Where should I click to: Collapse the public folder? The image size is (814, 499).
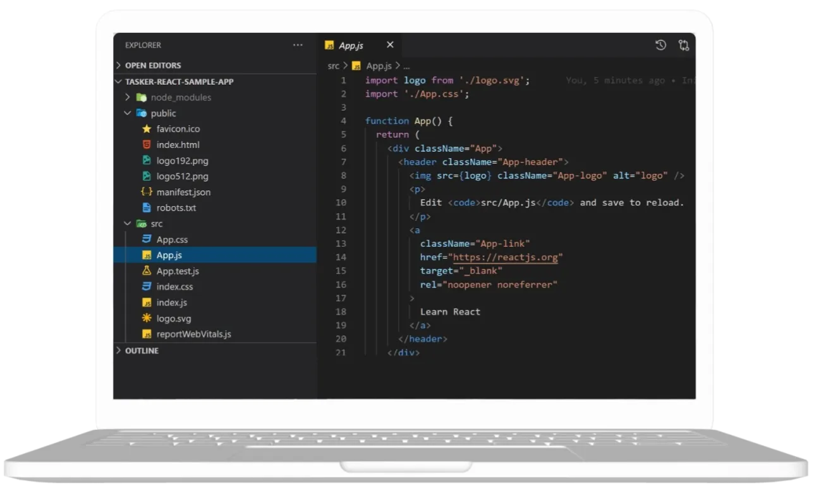(x=163, y=113)
